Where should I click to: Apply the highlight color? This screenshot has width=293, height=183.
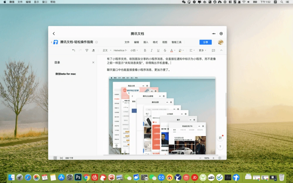[180, 50]
